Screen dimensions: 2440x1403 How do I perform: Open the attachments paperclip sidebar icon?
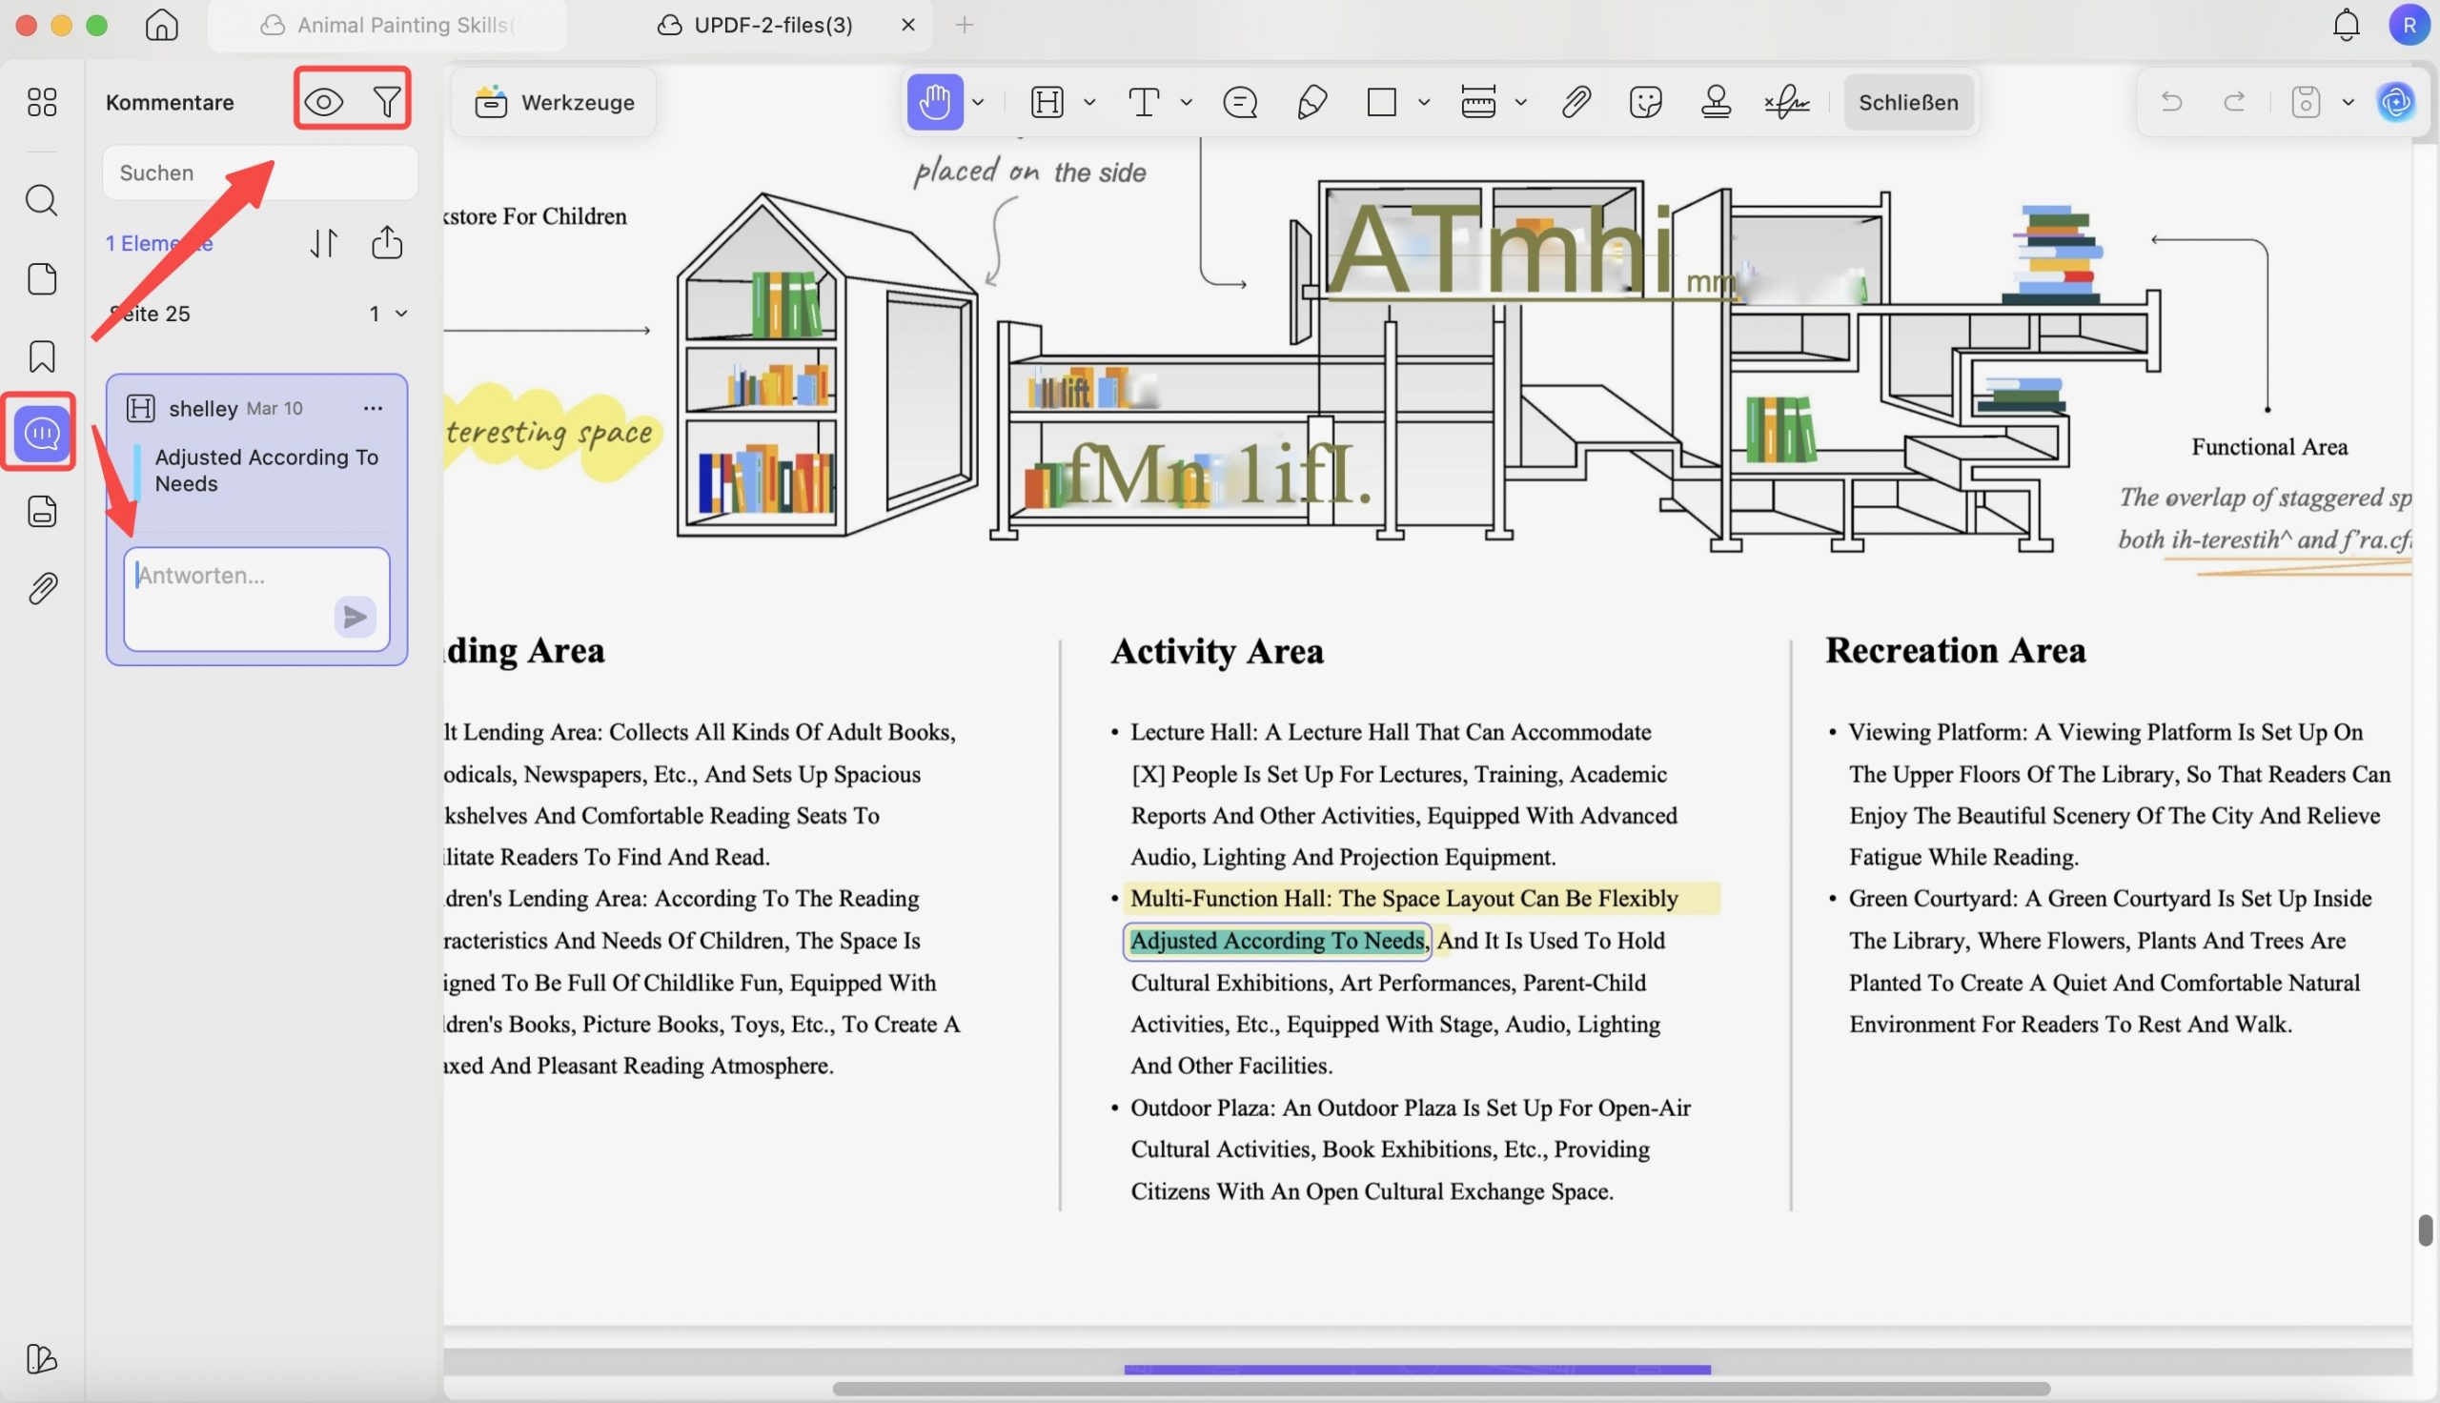41,588
